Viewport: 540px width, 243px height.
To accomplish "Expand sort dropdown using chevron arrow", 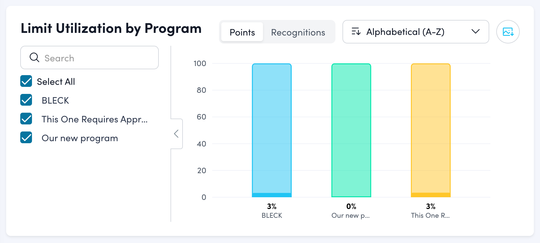I will point(475,32).
